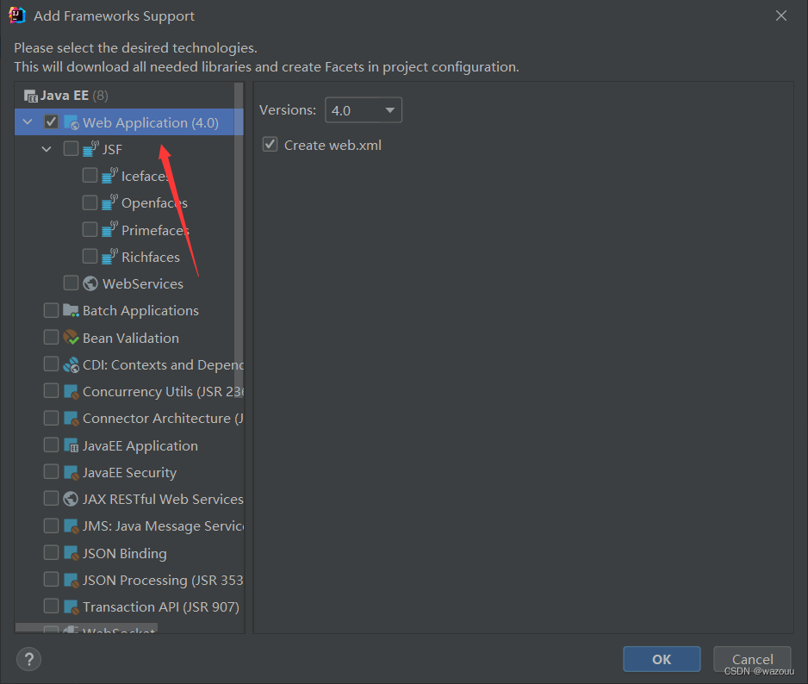The image size is (808, 684).
Task: Click the Java EE group icon
Action: tap(31, 96)
